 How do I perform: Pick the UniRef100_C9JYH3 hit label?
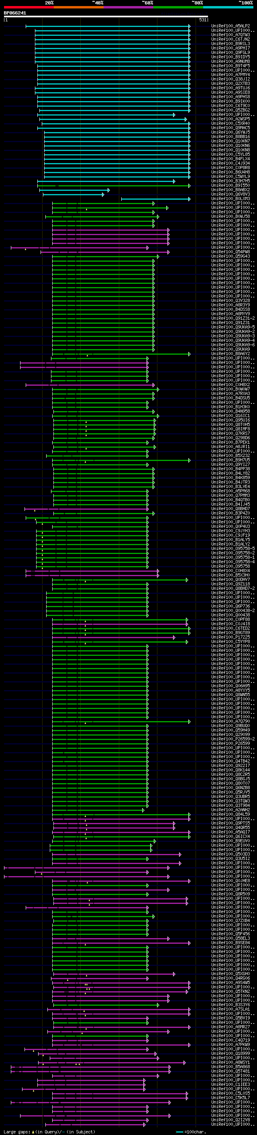coord(230,531)
